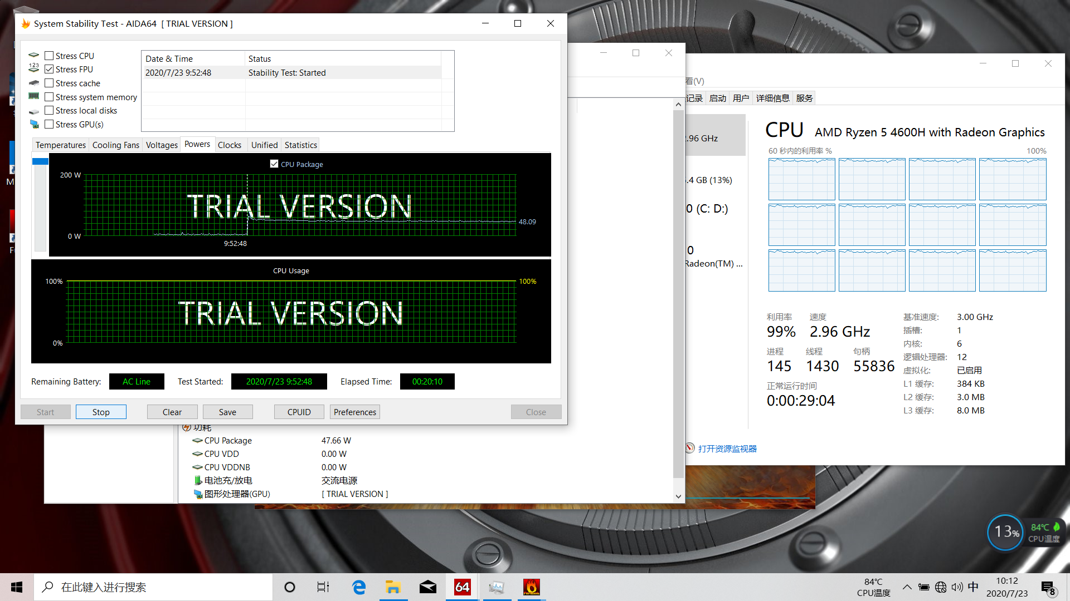Select the CPU VDDNB row

[270, 467]
